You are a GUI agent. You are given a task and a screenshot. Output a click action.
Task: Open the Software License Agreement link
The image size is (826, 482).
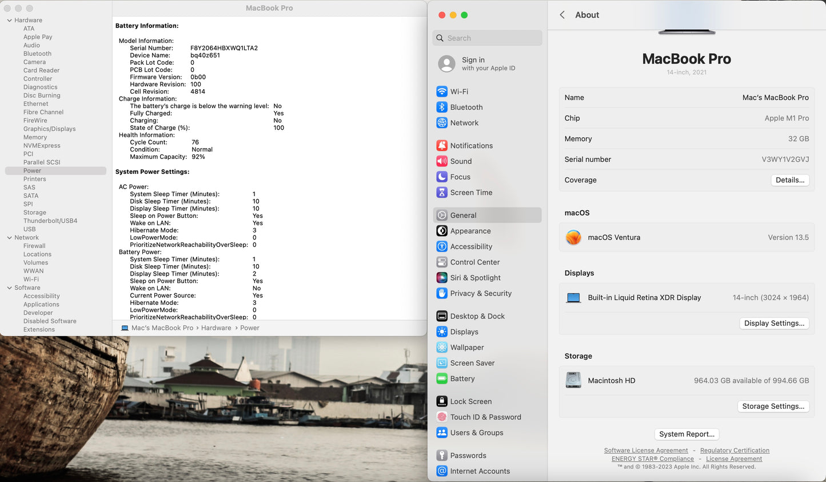coord(646,451)
